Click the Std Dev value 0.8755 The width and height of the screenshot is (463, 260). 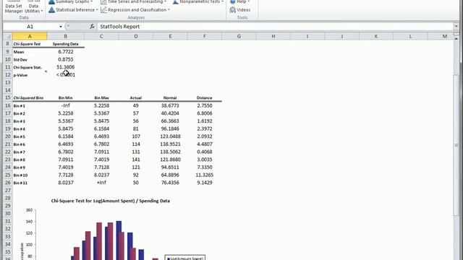click(x=66, y=59)
